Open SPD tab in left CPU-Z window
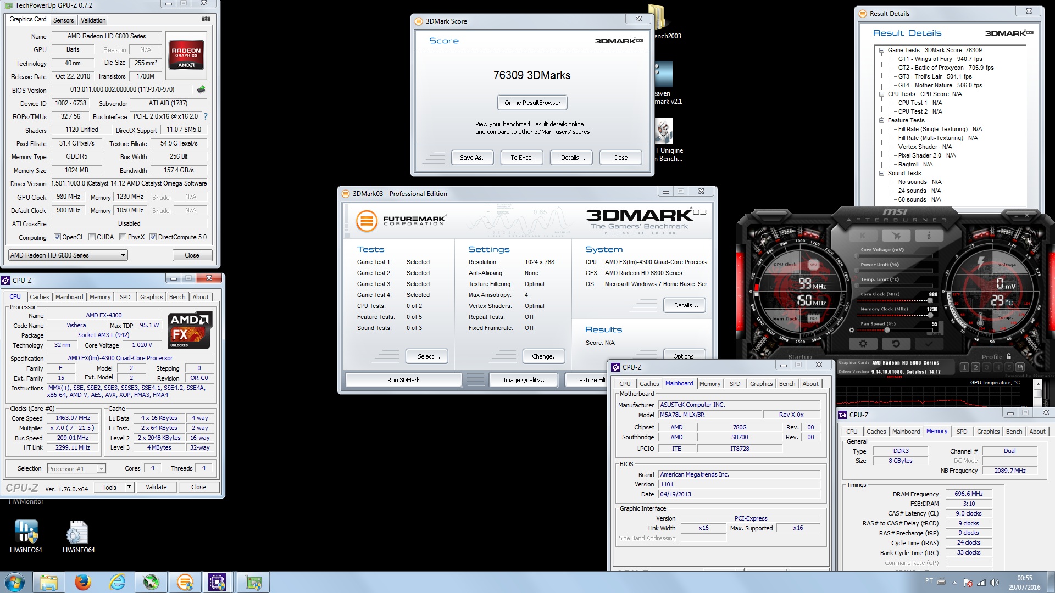This screenshot has width=1055, height=593. [x=125, y=297]
